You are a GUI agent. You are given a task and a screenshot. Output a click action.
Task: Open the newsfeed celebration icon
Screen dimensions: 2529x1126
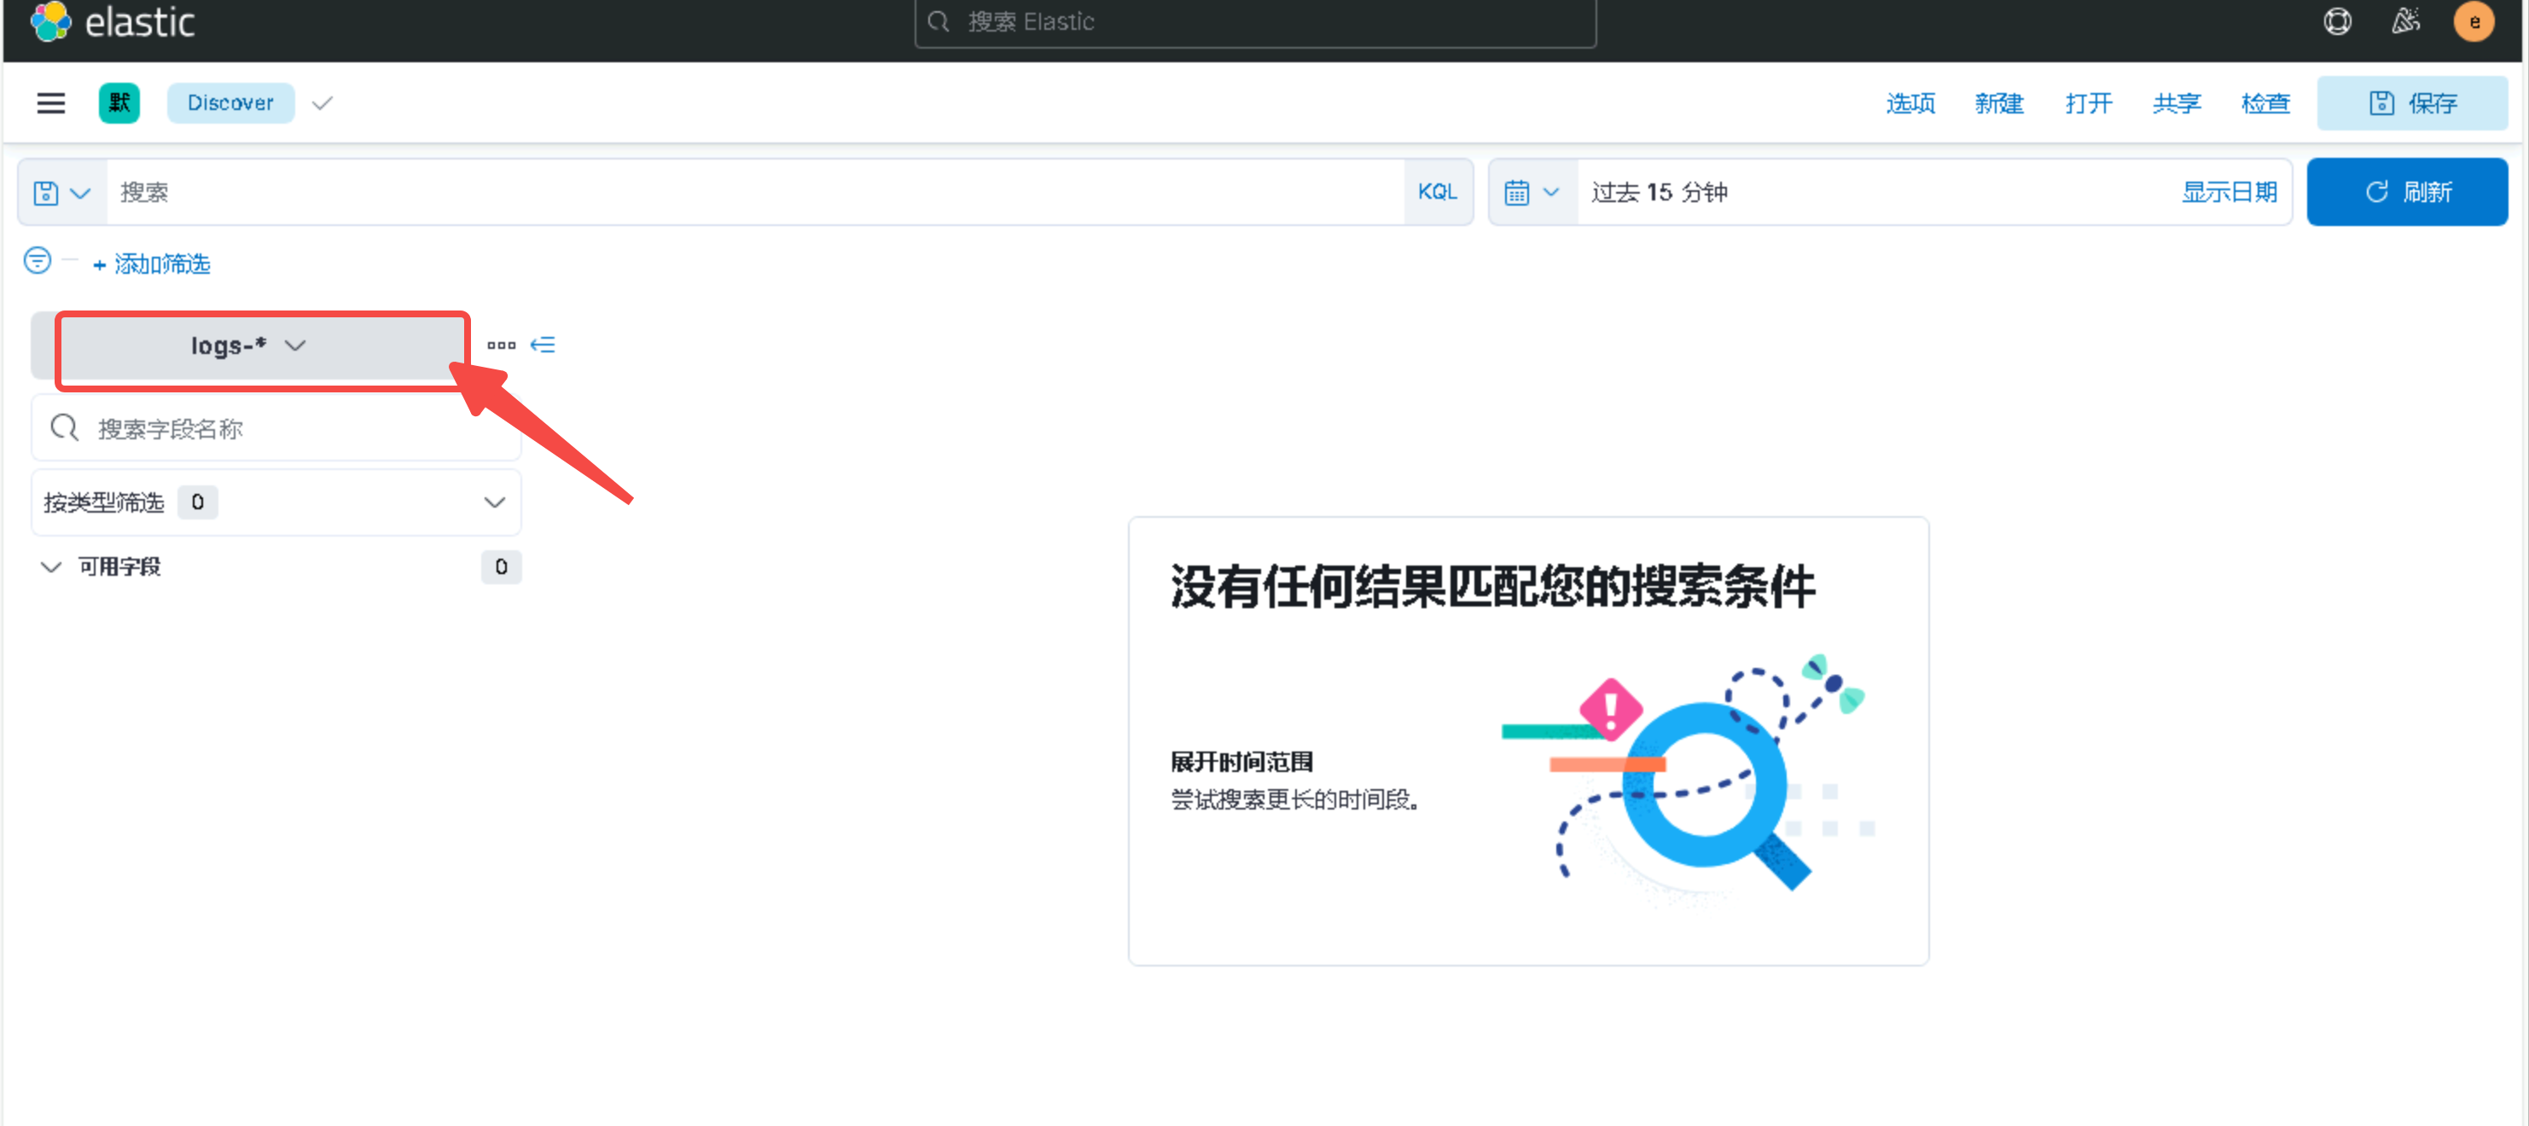[x=2404, y=21]
